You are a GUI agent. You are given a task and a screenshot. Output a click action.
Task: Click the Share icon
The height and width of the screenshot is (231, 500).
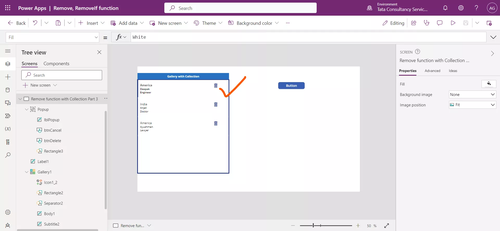click(x=414, y=23)
